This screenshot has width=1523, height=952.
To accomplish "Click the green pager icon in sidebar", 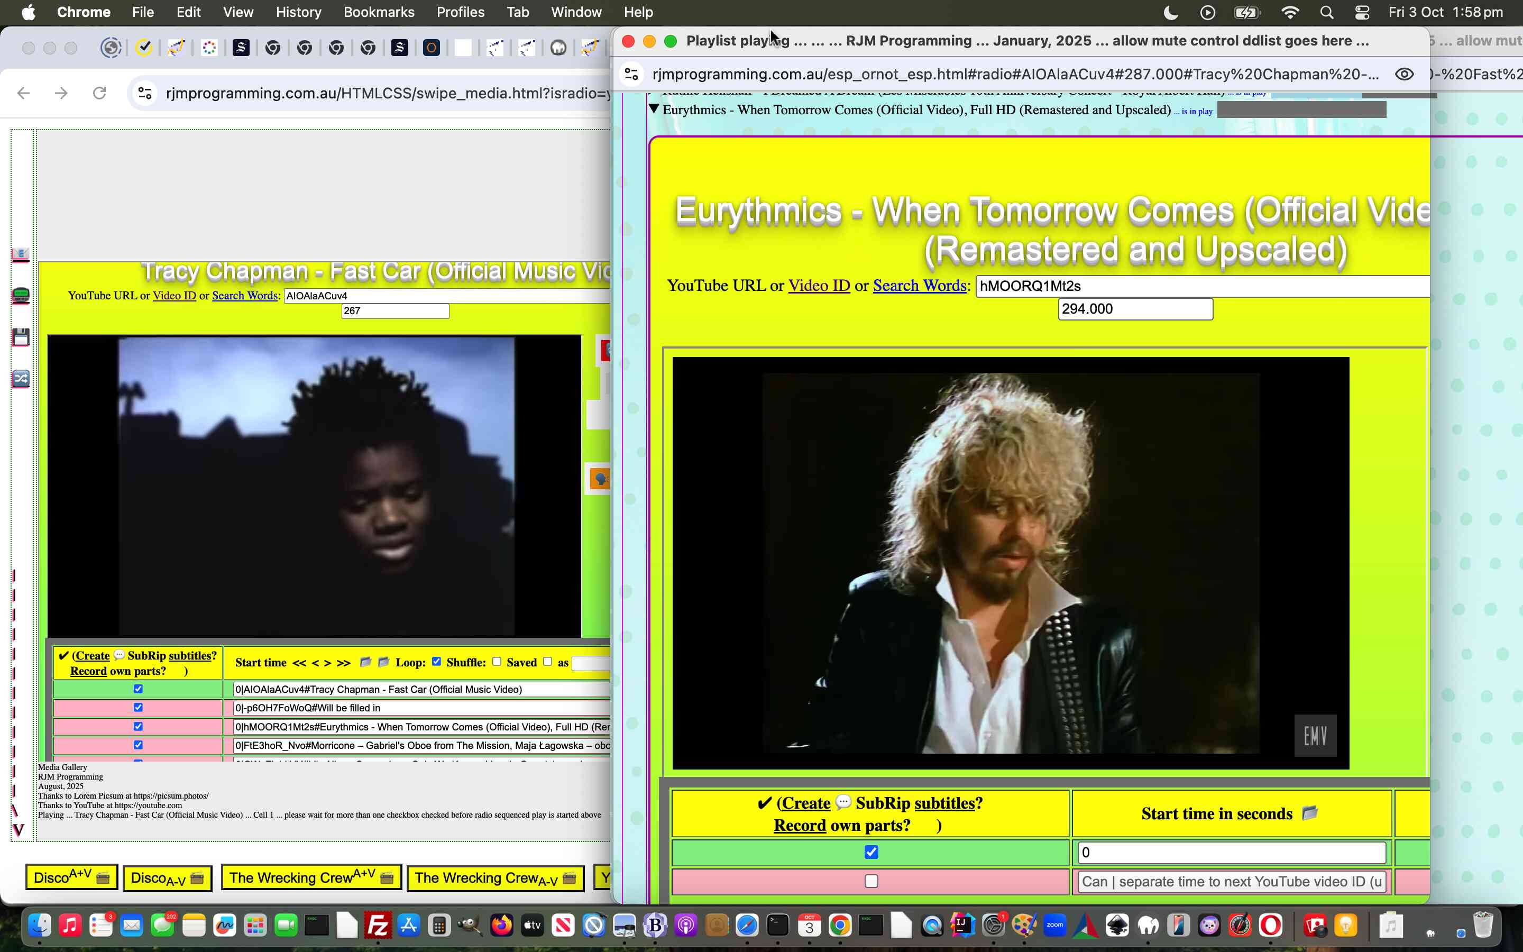I will 21,295.
